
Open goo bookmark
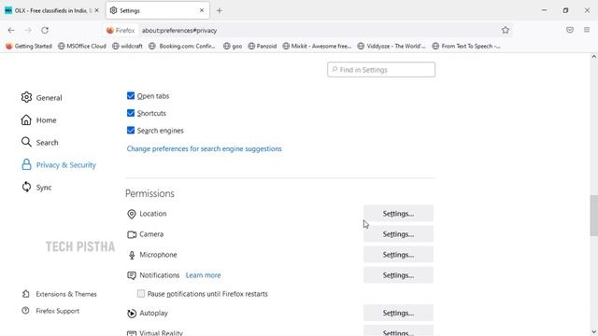click(x=233, y=46)
